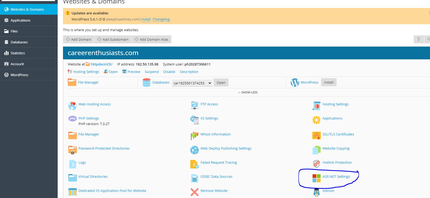Viewport: 430px width, 198px height.
Task: Click the careerenthusiasts.com domain heading
Action: [x=103, y=53]
